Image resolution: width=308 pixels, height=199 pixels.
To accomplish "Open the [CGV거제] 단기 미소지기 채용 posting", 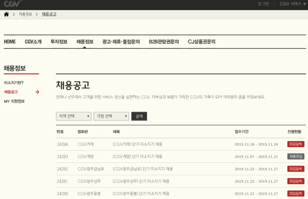I will coord(137,144).
